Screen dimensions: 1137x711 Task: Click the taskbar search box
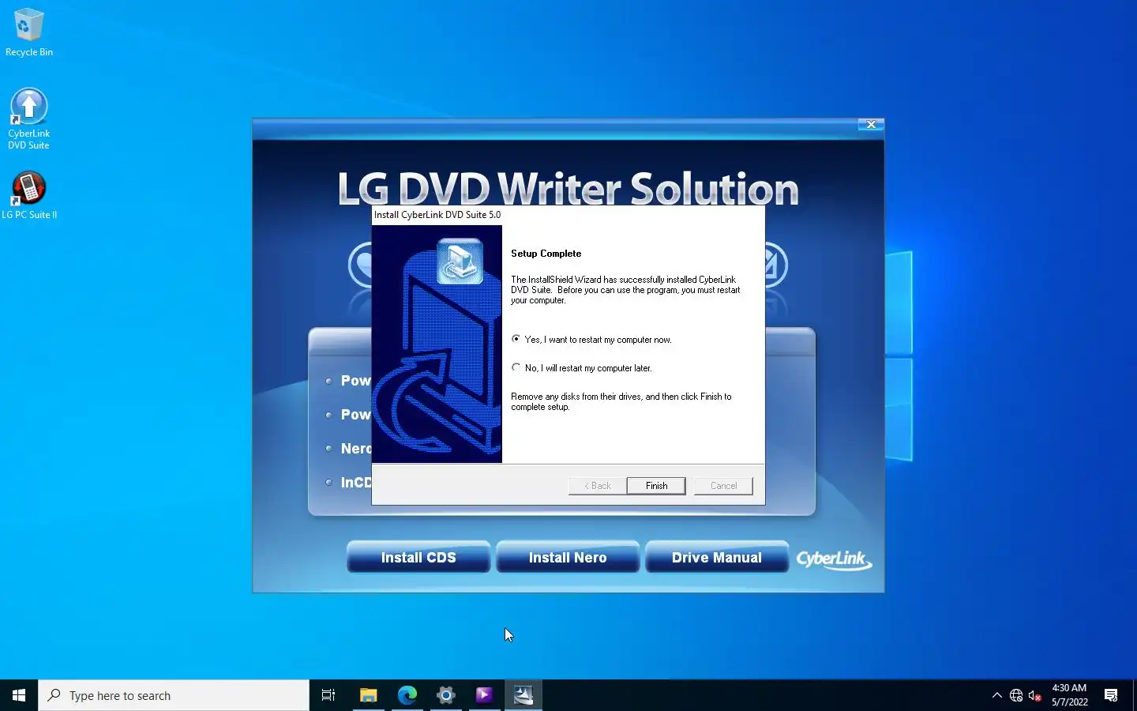[174, 695]
